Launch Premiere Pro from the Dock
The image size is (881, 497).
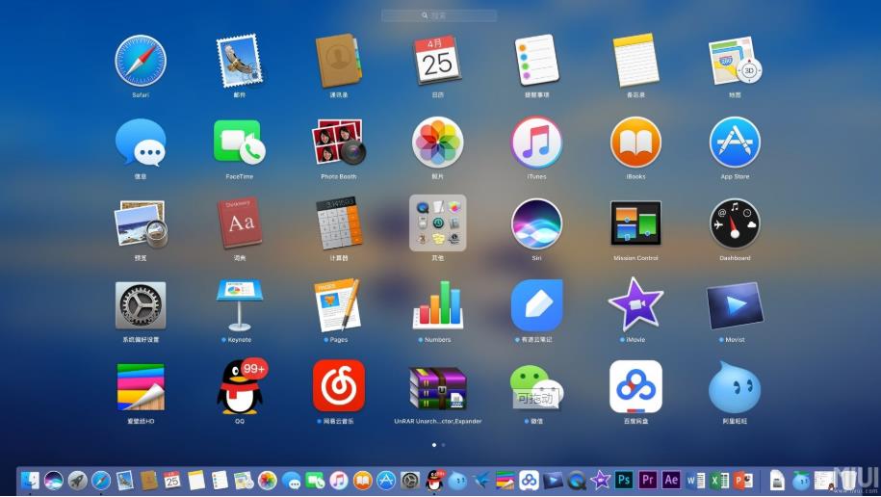point(648,480)
